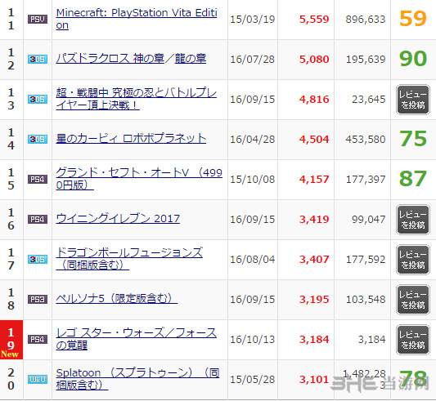This screenshot has height=401, width=436.
Task: Open the パズドラクロス 神の章 link
Action: [x=110, y=59]
